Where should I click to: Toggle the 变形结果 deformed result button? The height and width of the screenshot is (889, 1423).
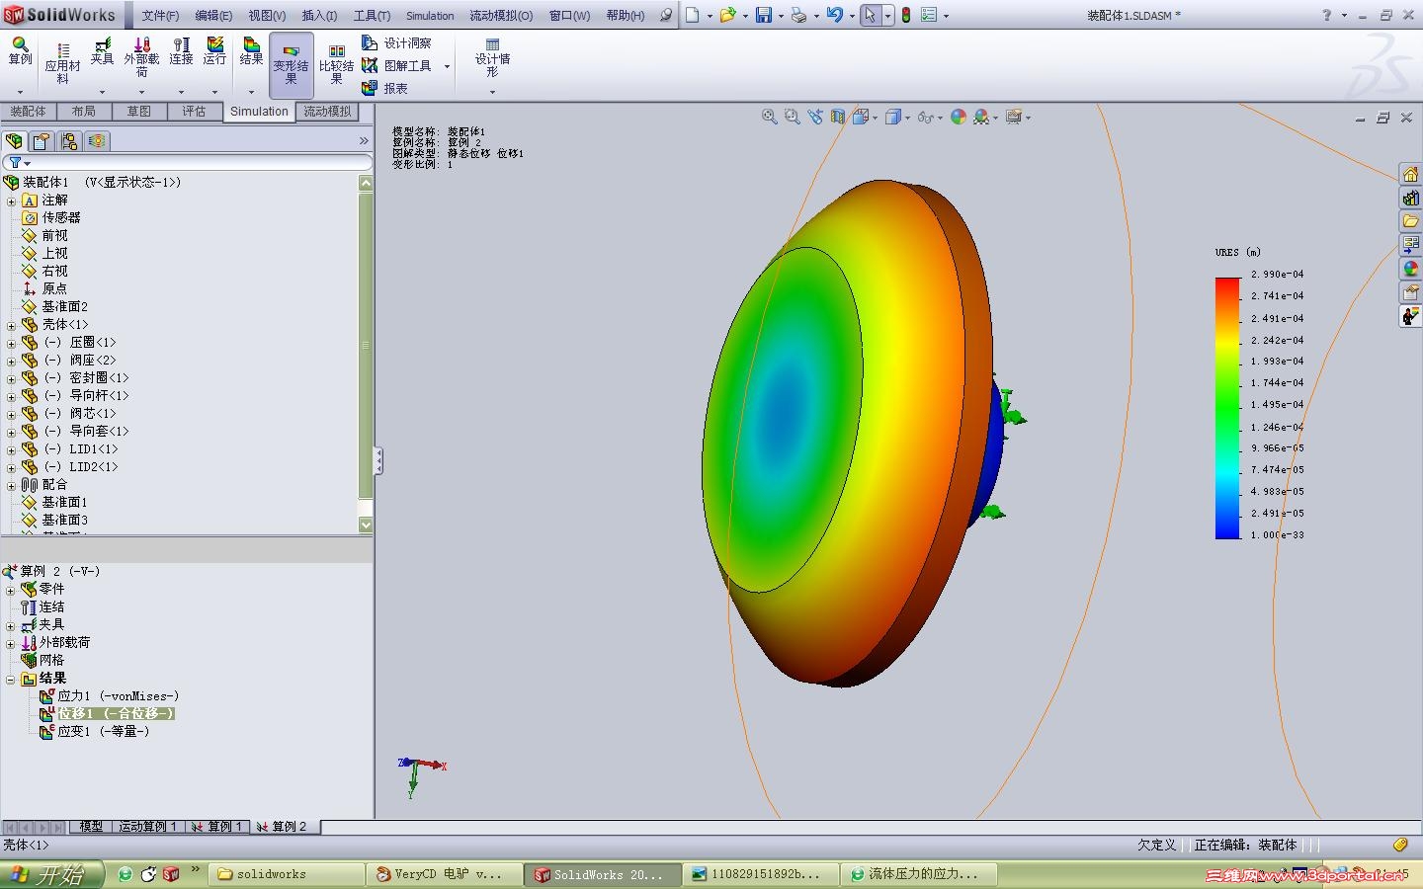tap(291, 64)
